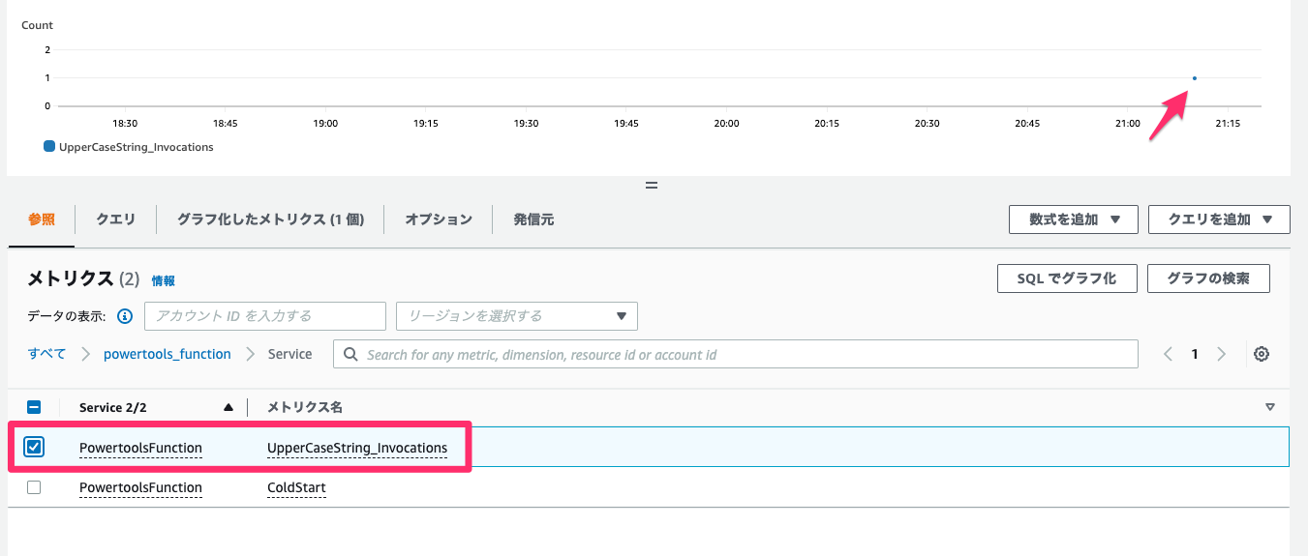This screenshot has width=1308, height=556.
Task: Go to the next metrics page arrow
Action: point(1222,354)
